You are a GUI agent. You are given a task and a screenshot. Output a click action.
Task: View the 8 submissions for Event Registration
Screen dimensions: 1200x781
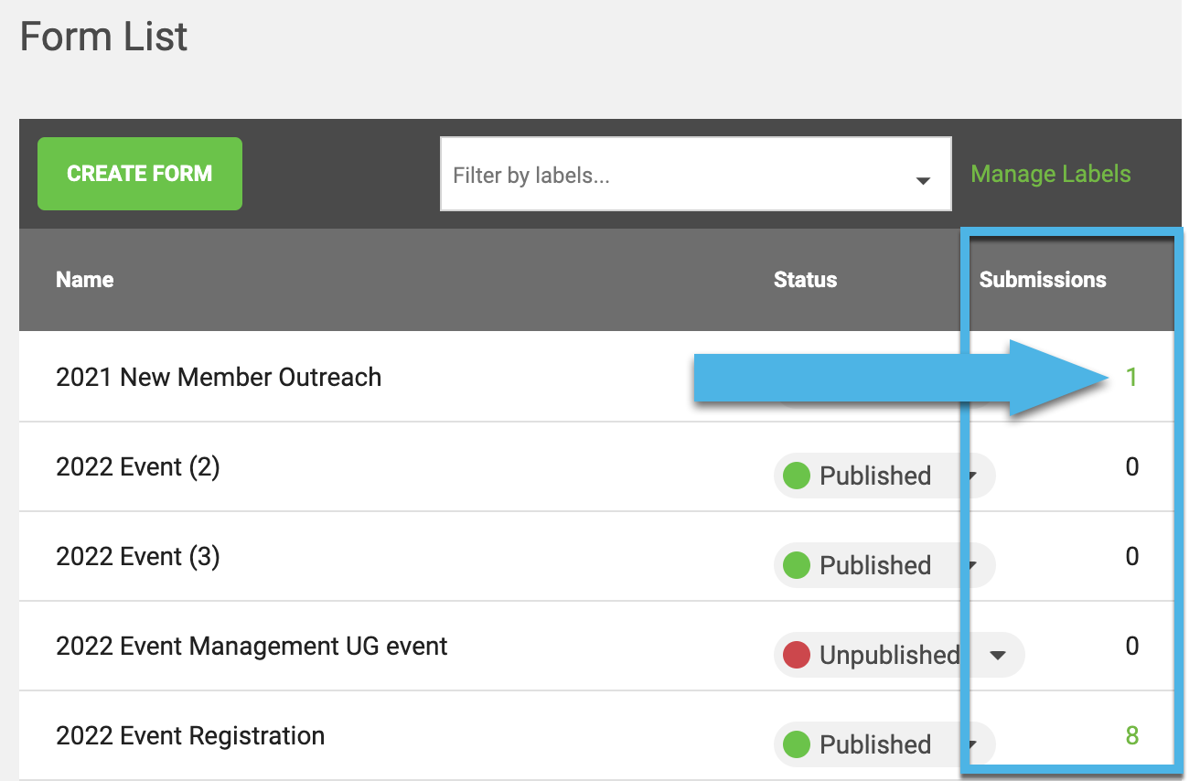(1131, 735)
